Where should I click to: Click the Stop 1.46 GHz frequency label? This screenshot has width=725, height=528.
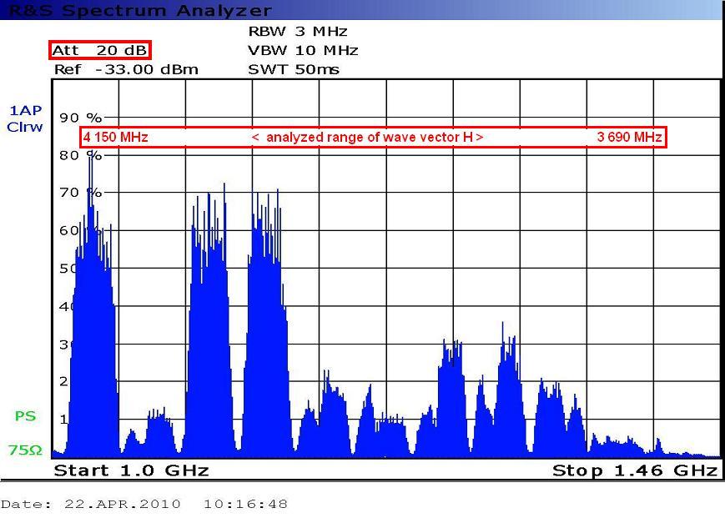(634, 470)
